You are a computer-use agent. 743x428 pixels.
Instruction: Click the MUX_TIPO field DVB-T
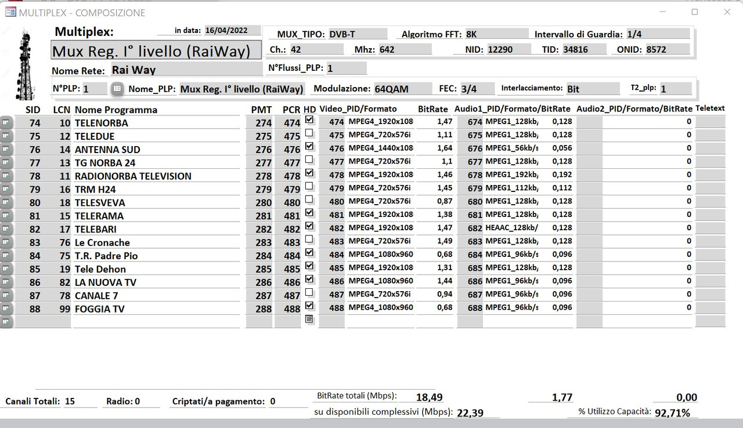358,34
